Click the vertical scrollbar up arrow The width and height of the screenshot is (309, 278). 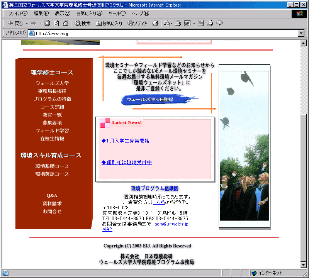click(304, 43)
